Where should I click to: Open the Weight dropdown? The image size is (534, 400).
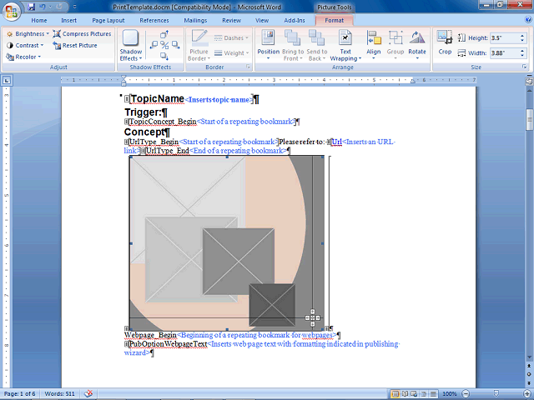coord(231,52)
